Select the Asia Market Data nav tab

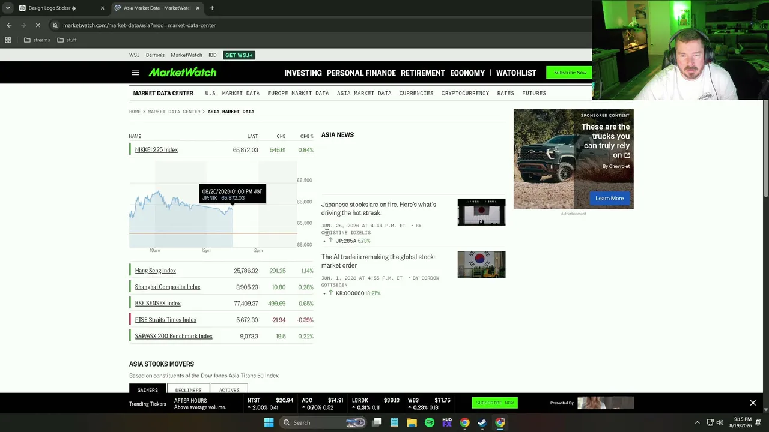pyautogui.click(x=364, y=93)
